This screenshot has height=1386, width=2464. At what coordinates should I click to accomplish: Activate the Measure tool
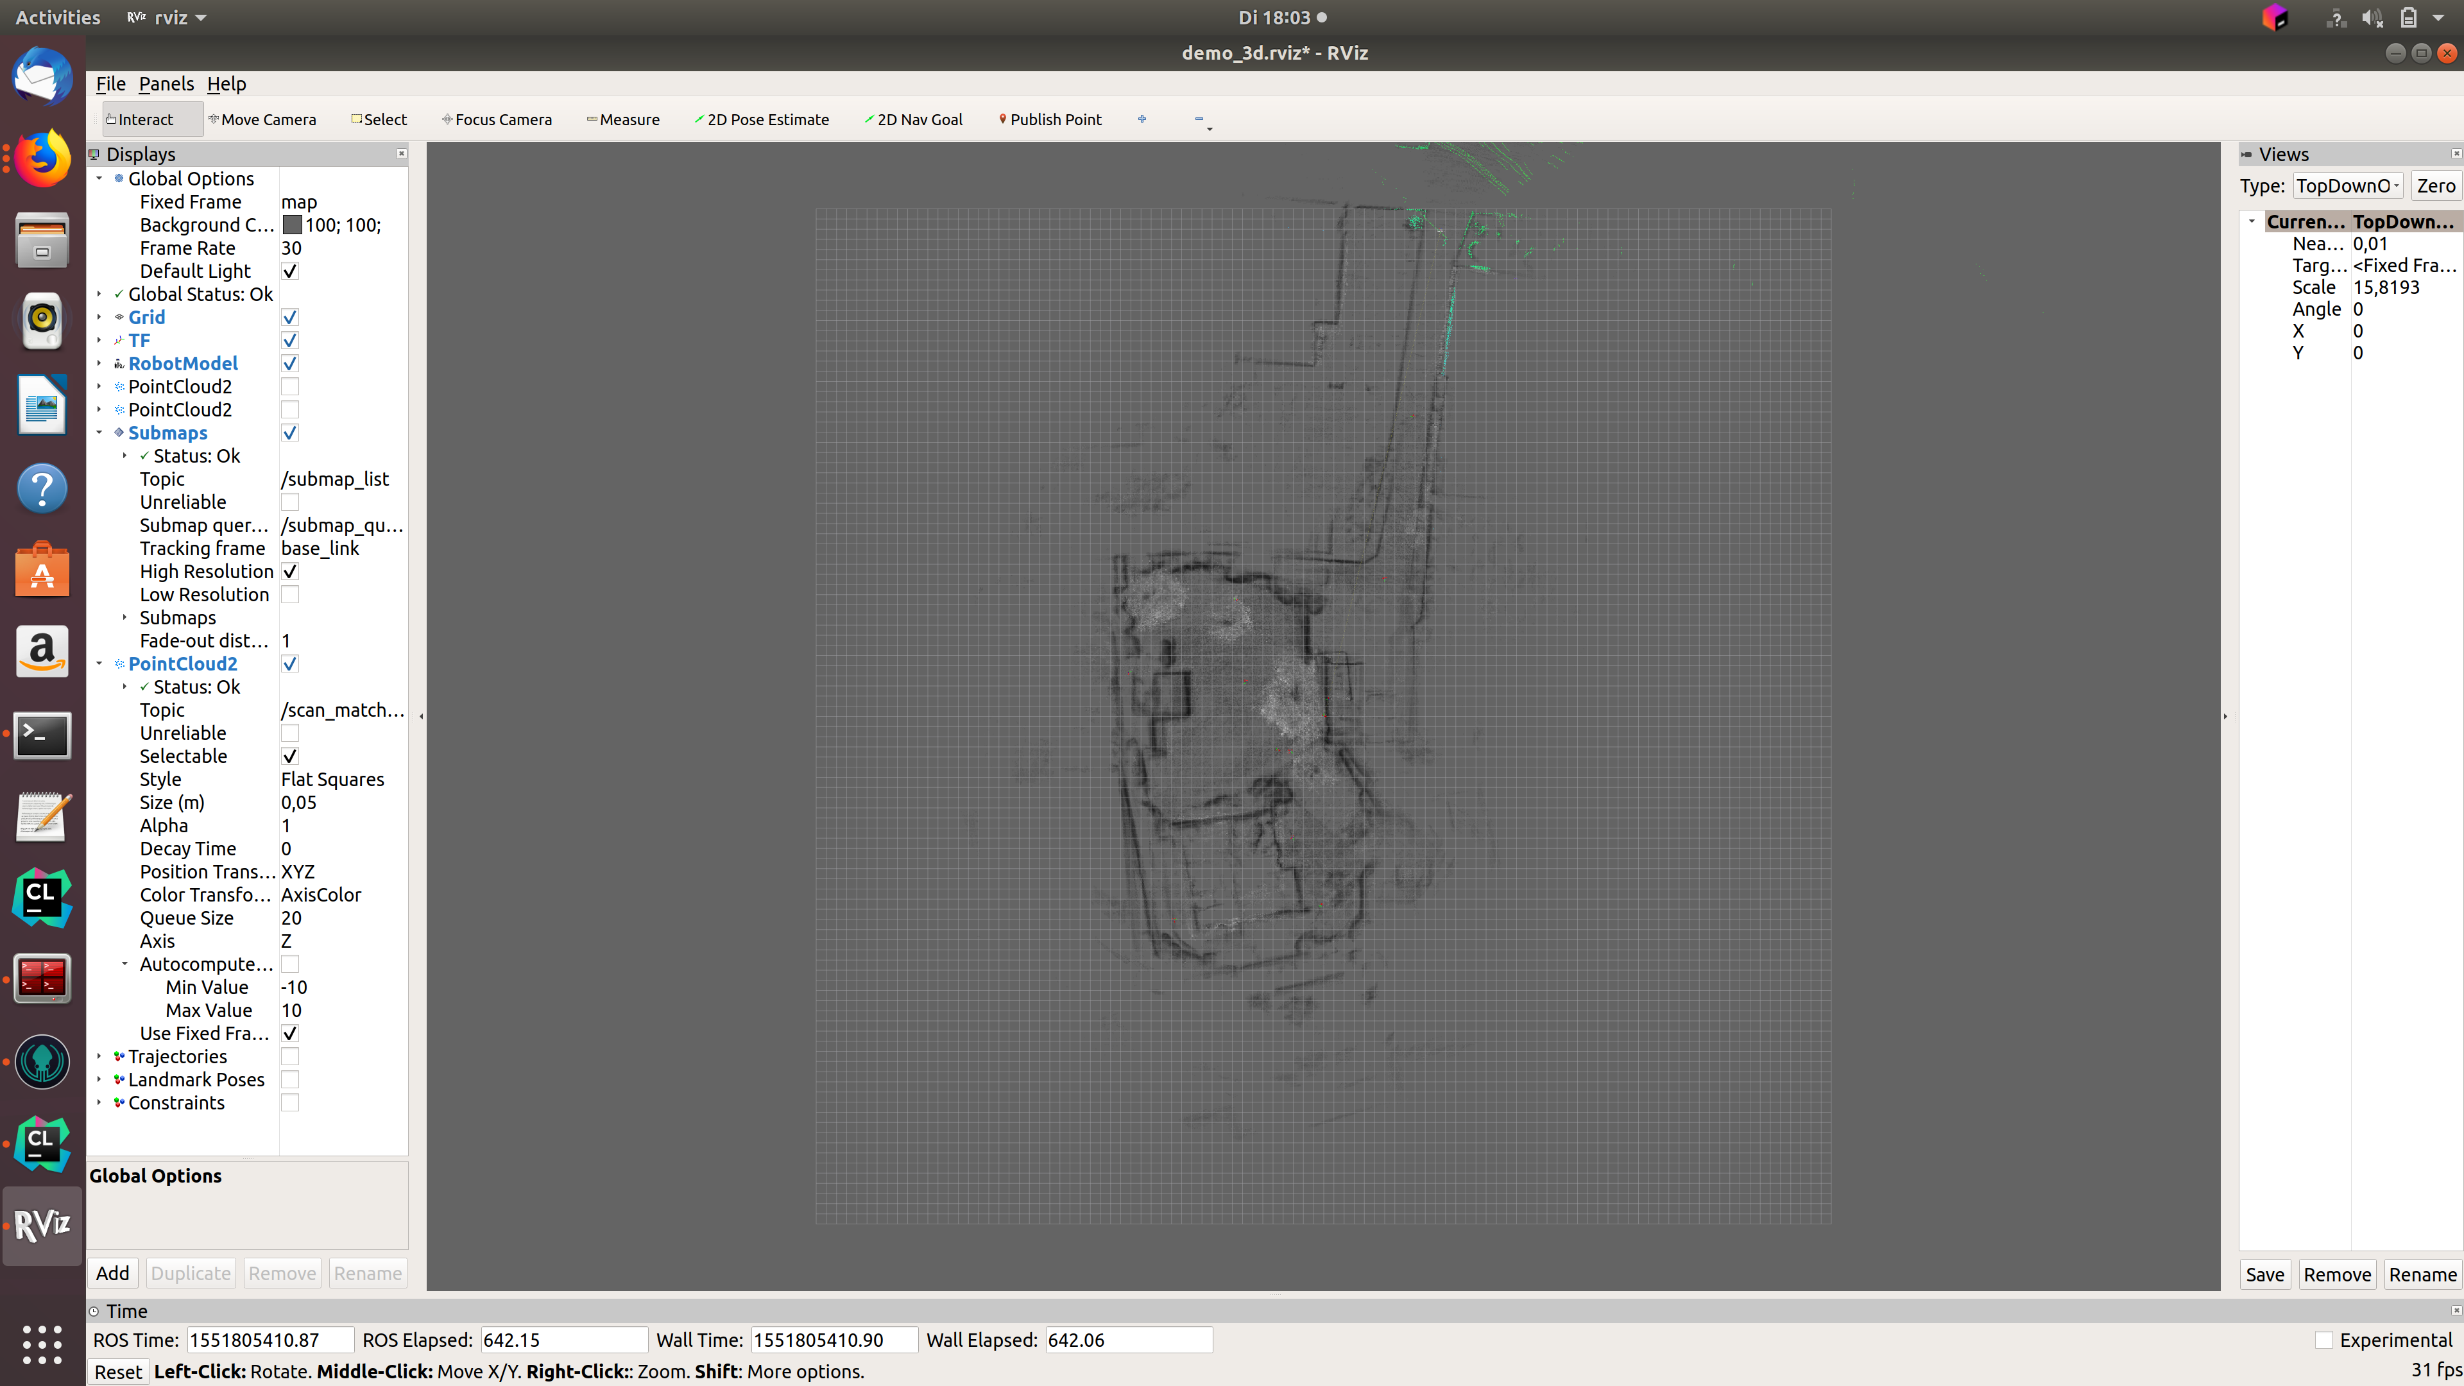[x=622, y=119]
